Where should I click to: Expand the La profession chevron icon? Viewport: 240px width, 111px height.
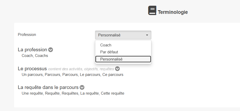click(x=51, y=50)
